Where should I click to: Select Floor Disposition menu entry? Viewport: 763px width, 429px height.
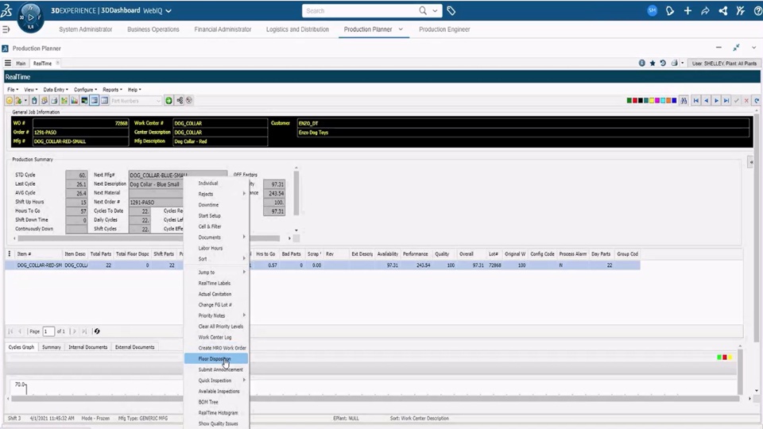pyautogui.click(x=216, y=359)
